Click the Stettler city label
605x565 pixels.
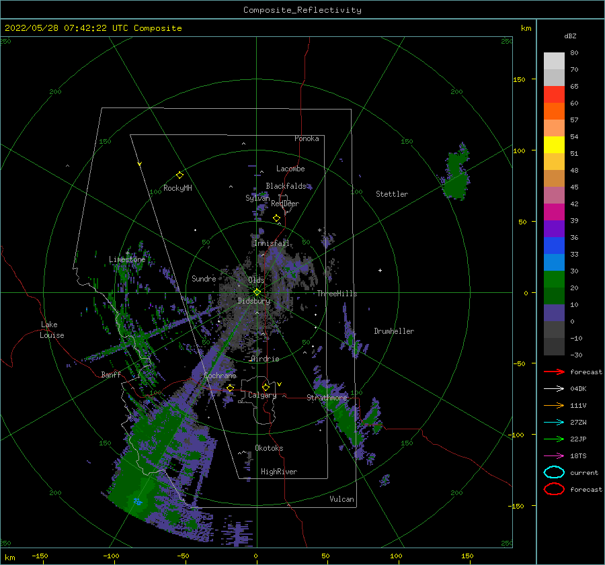[392, 194]
